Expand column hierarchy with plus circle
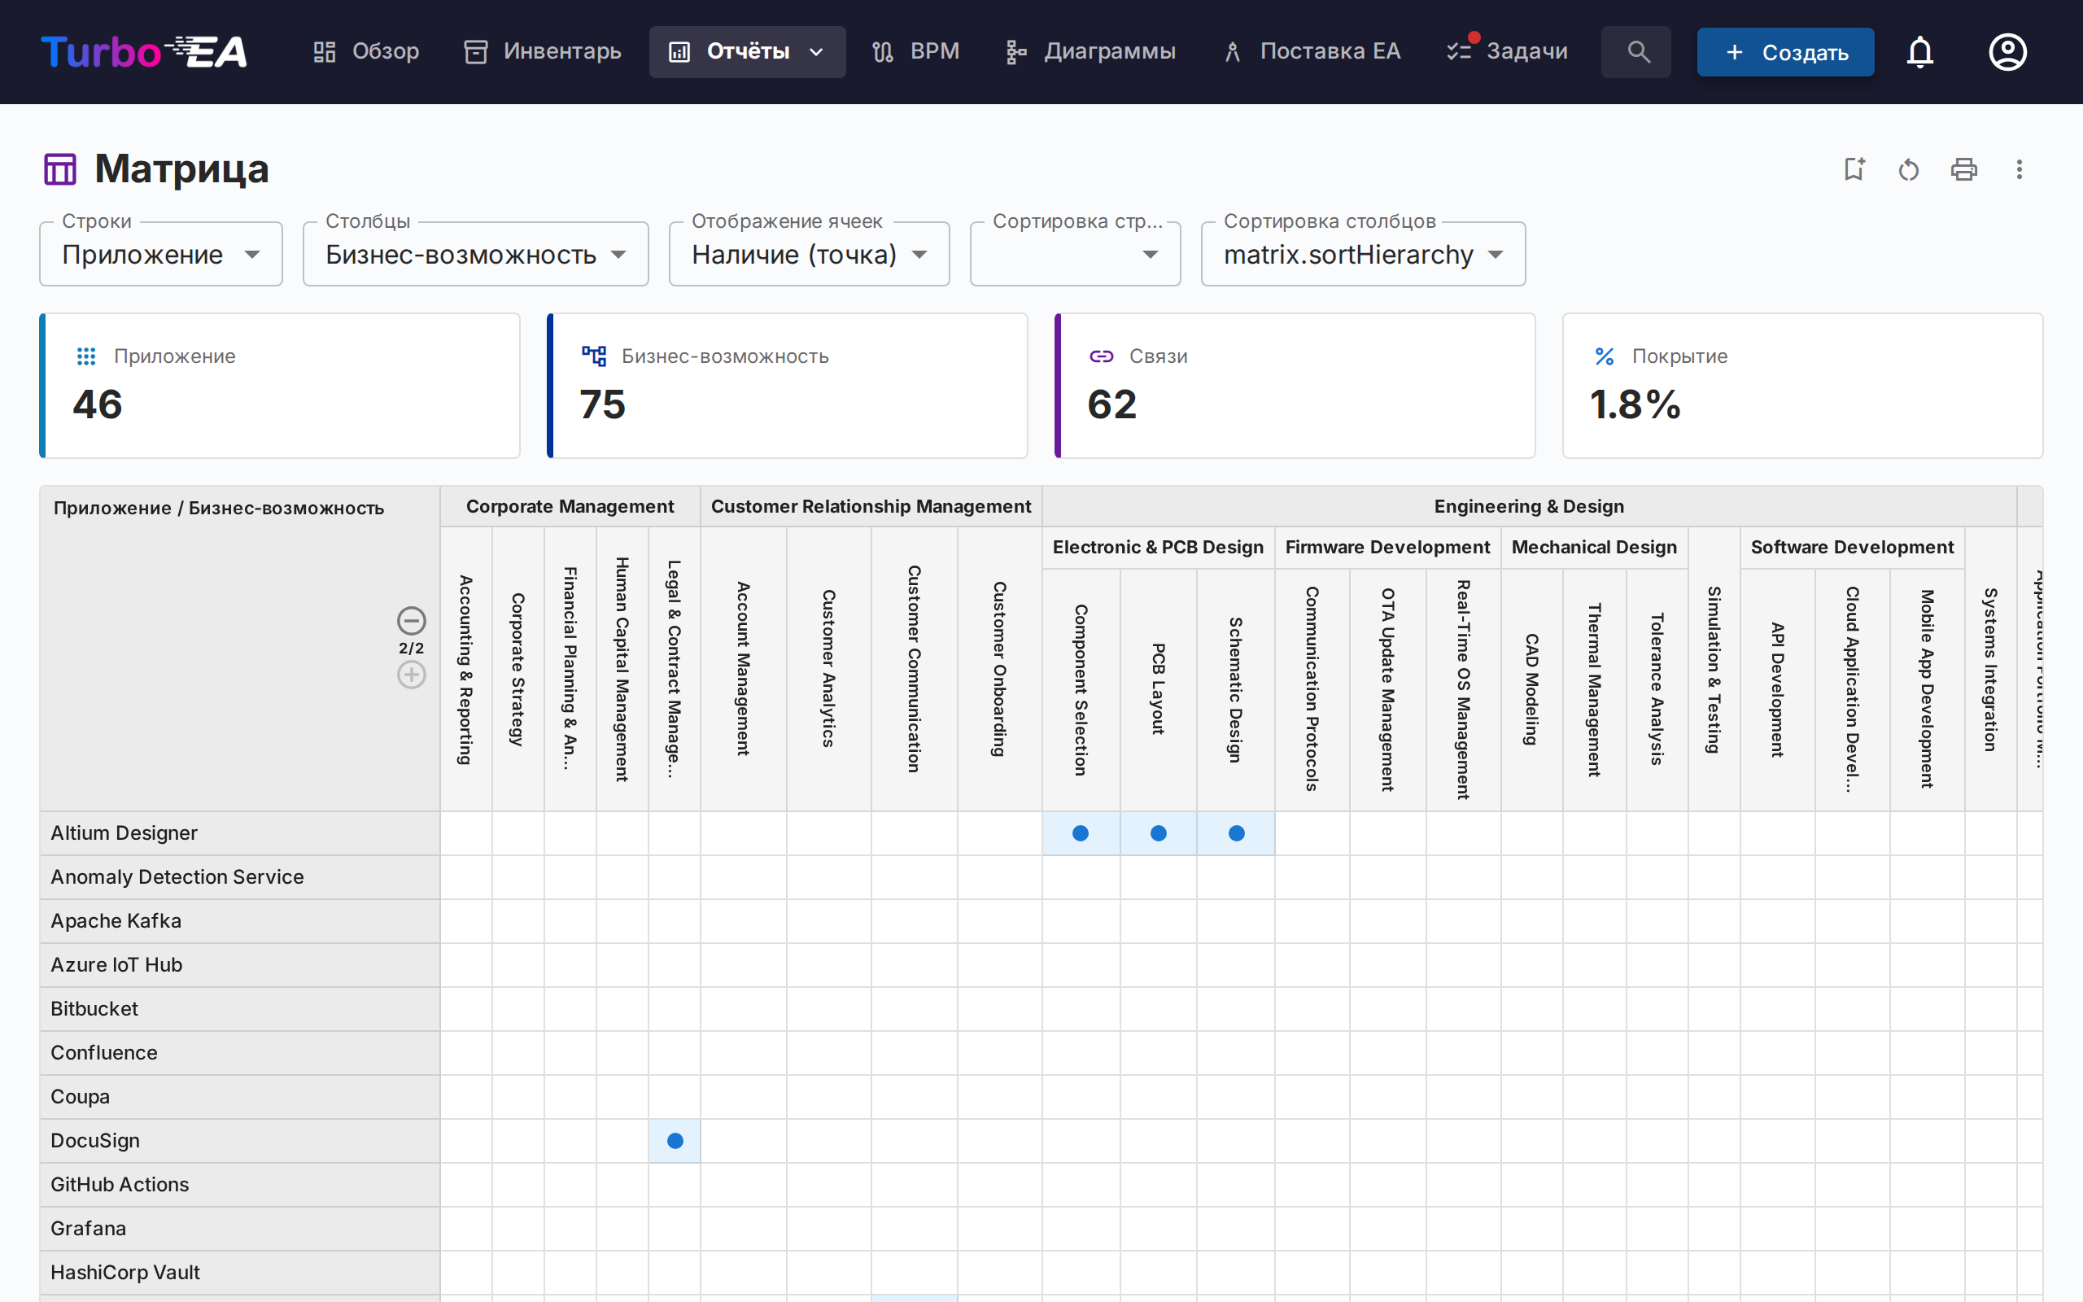 [x=412, y=675]
